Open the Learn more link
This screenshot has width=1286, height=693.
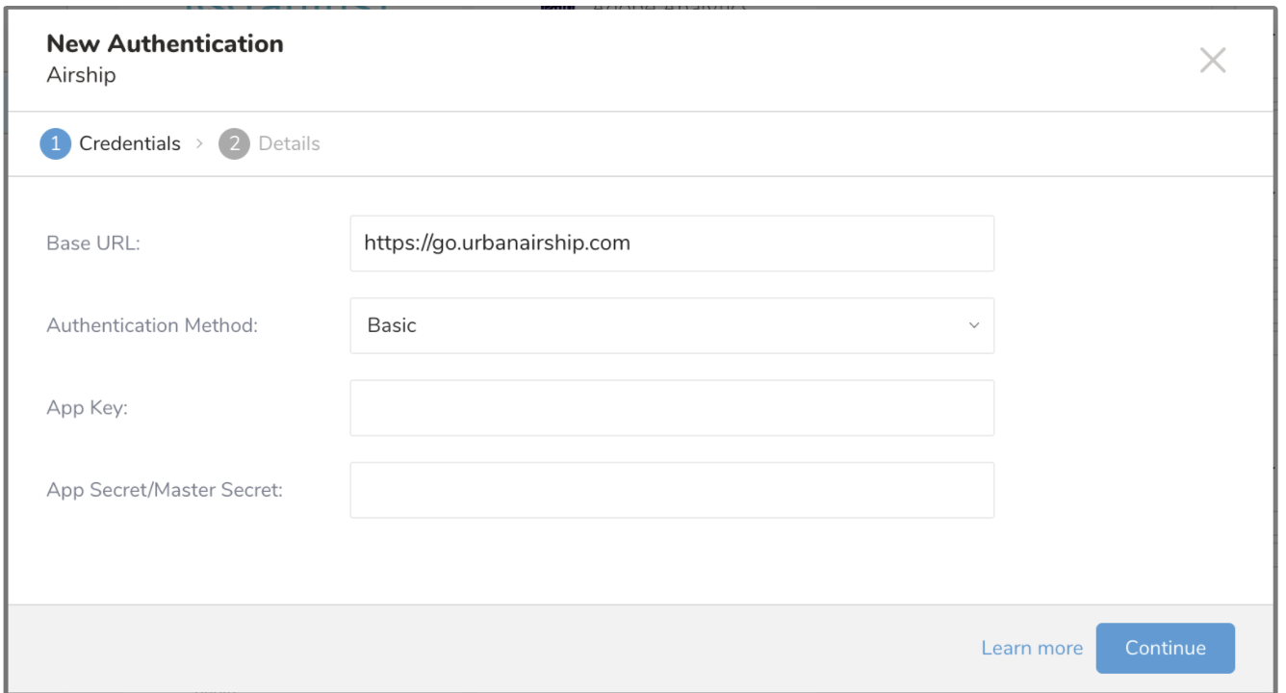coord(1031,648)
